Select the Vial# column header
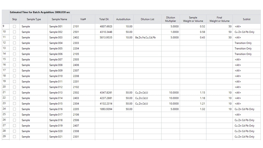The image size is (263, 148). tap(83, 19)
